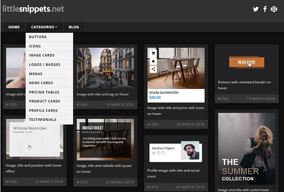Screen dimensions: 284x192
Task: Go to the Home nav tab
Action: (x=14, y=27)
